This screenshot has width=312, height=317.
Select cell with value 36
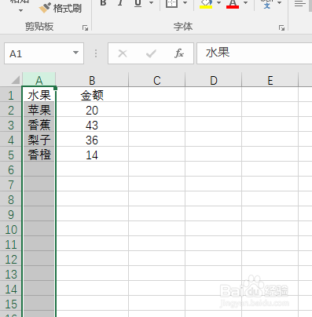(x=92, y=140)
